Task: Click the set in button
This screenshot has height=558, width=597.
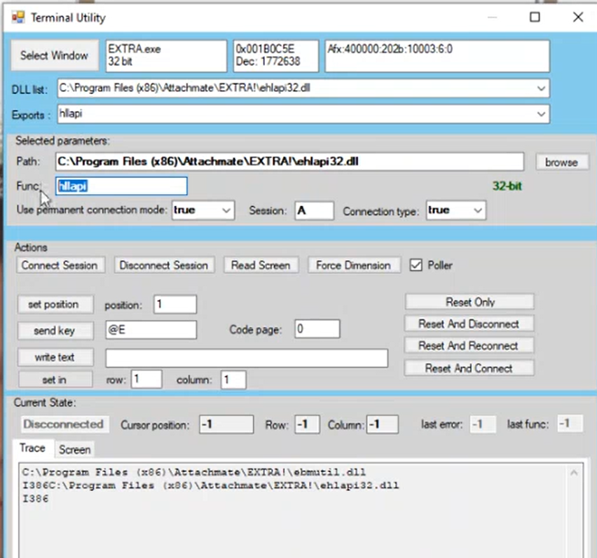Action: (x=55, y=379)
